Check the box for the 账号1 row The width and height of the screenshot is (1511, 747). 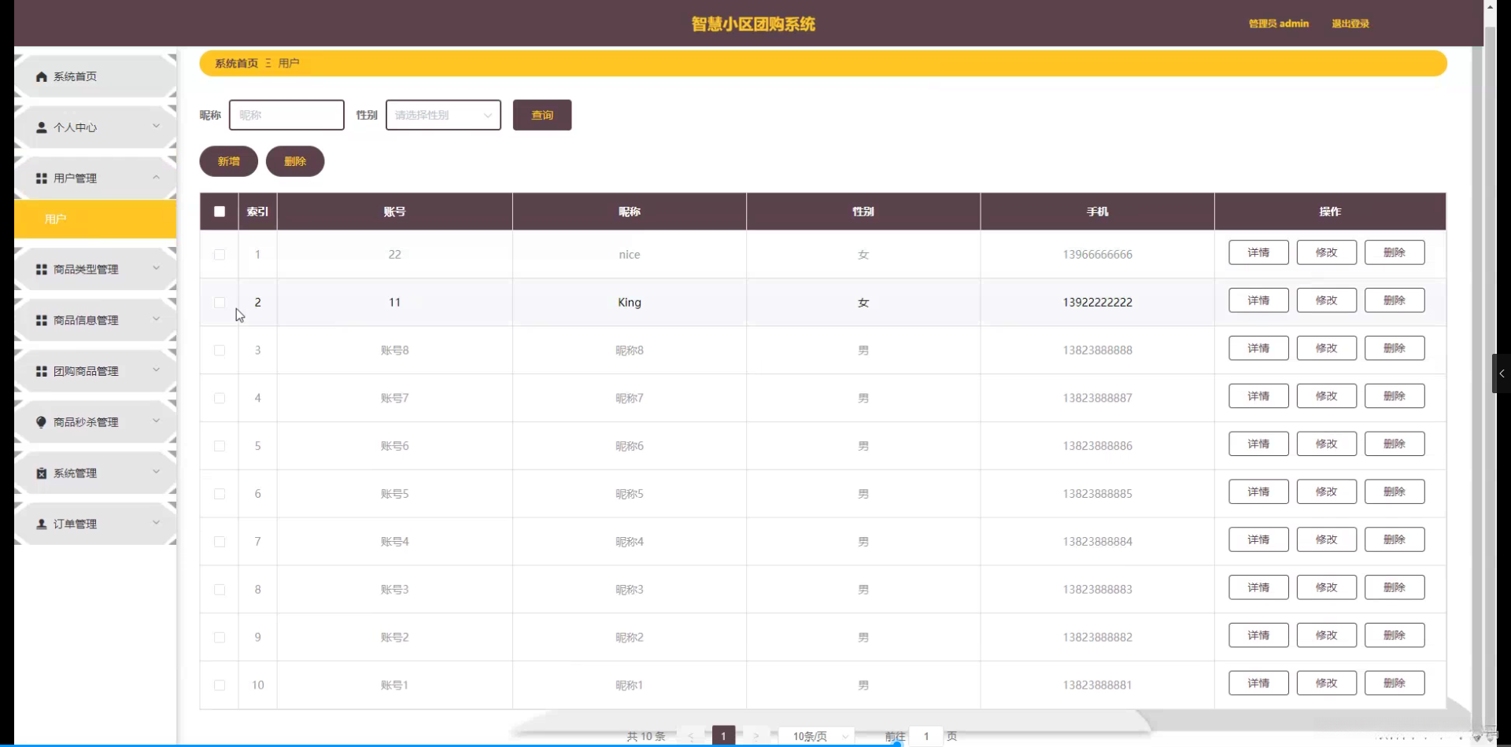220,686
